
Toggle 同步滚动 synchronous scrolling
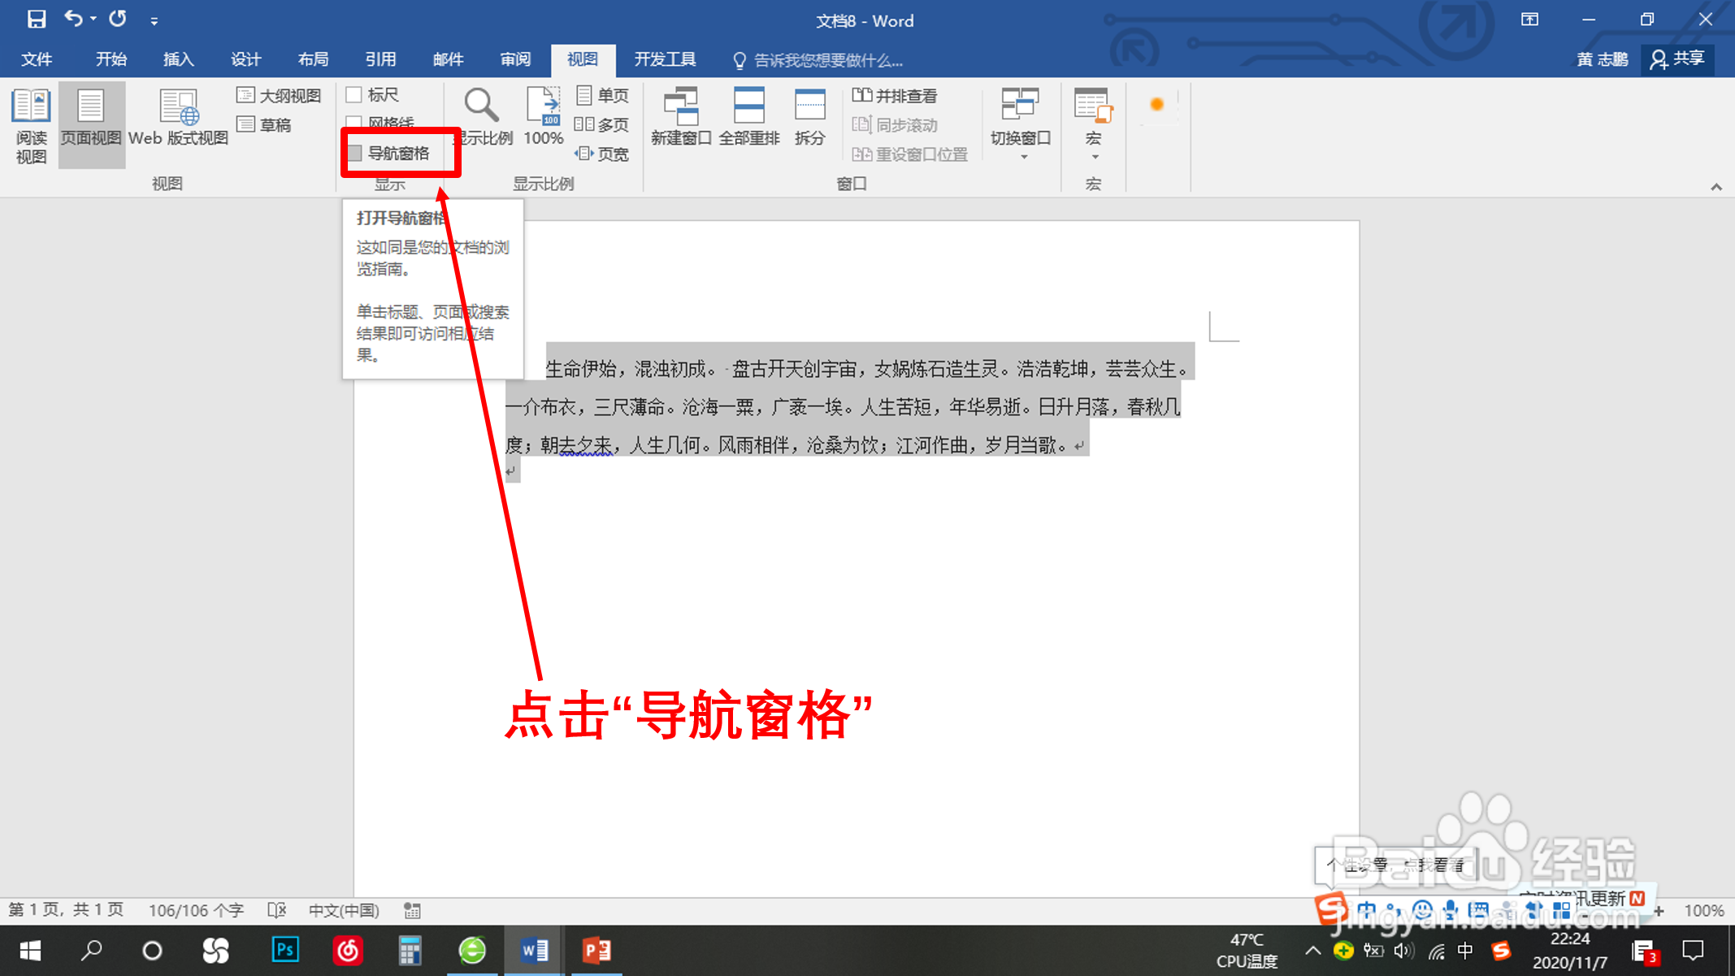coord(895,125)
